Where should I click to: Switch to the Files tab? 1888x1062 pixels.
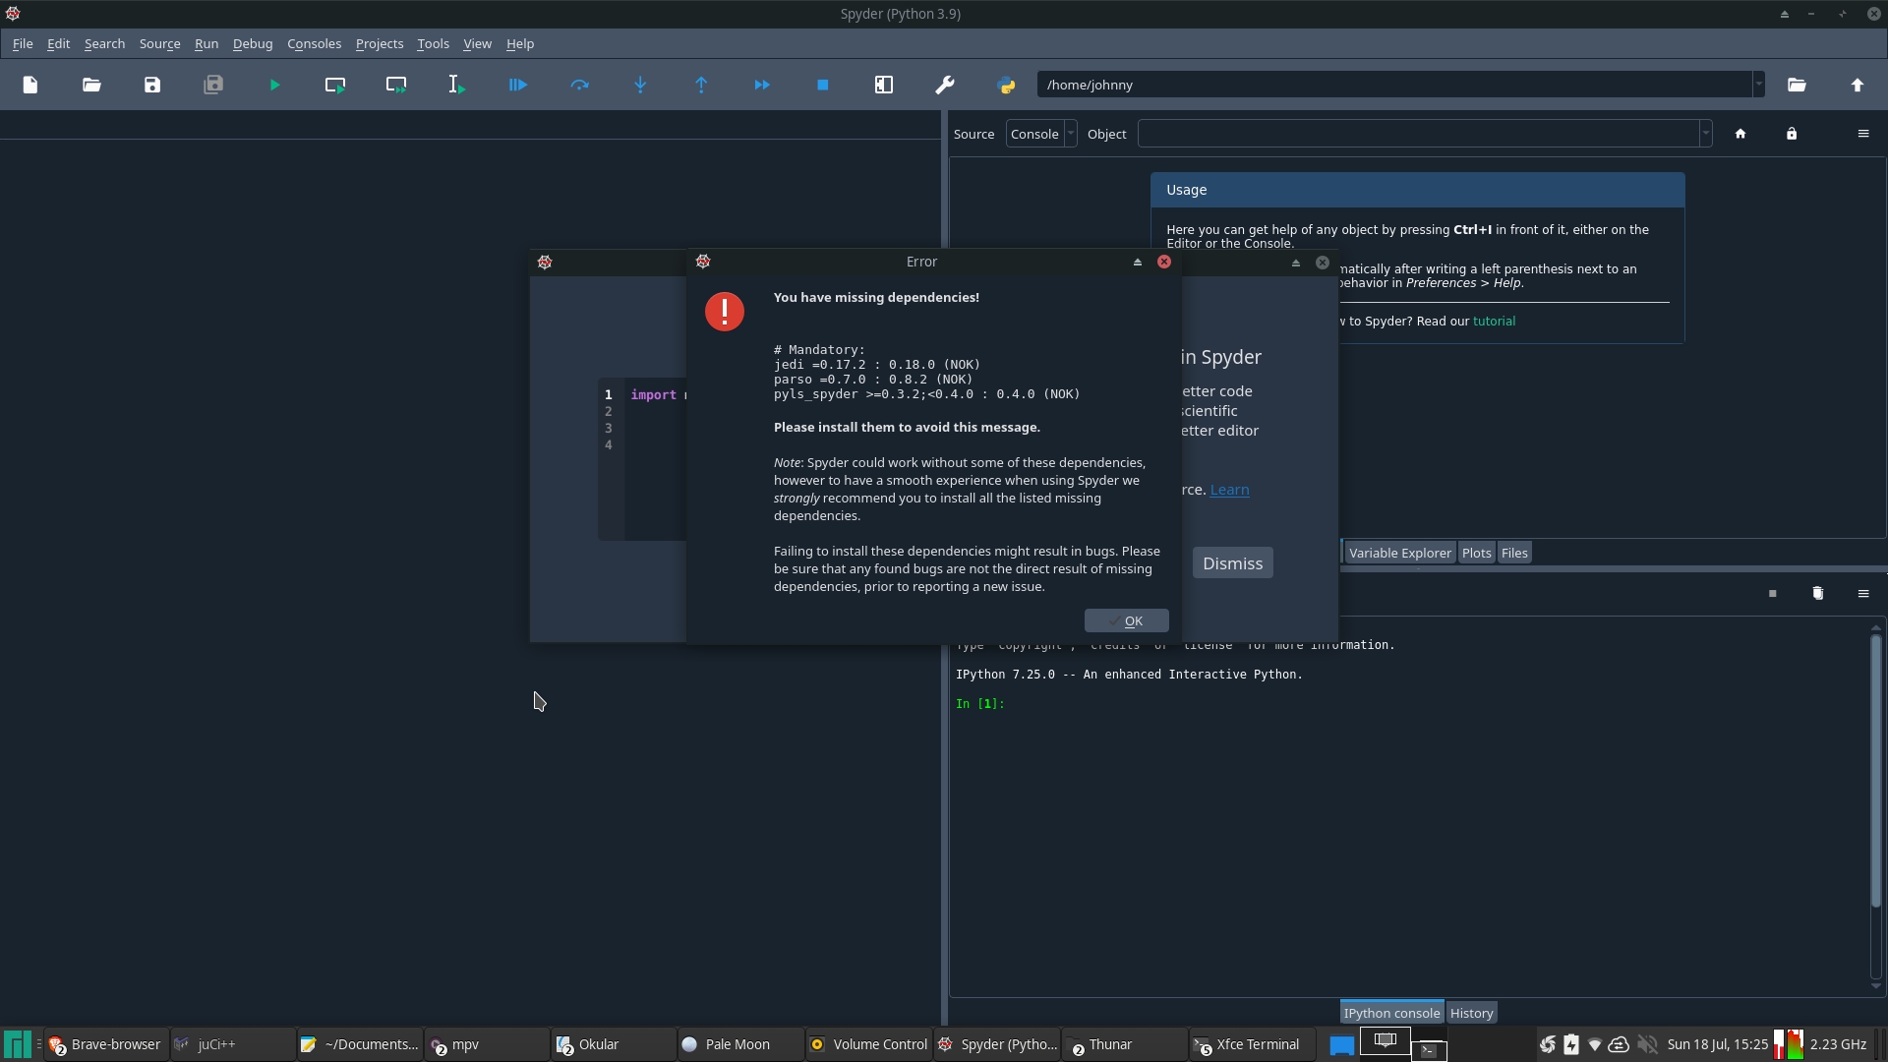[1514, 553]
